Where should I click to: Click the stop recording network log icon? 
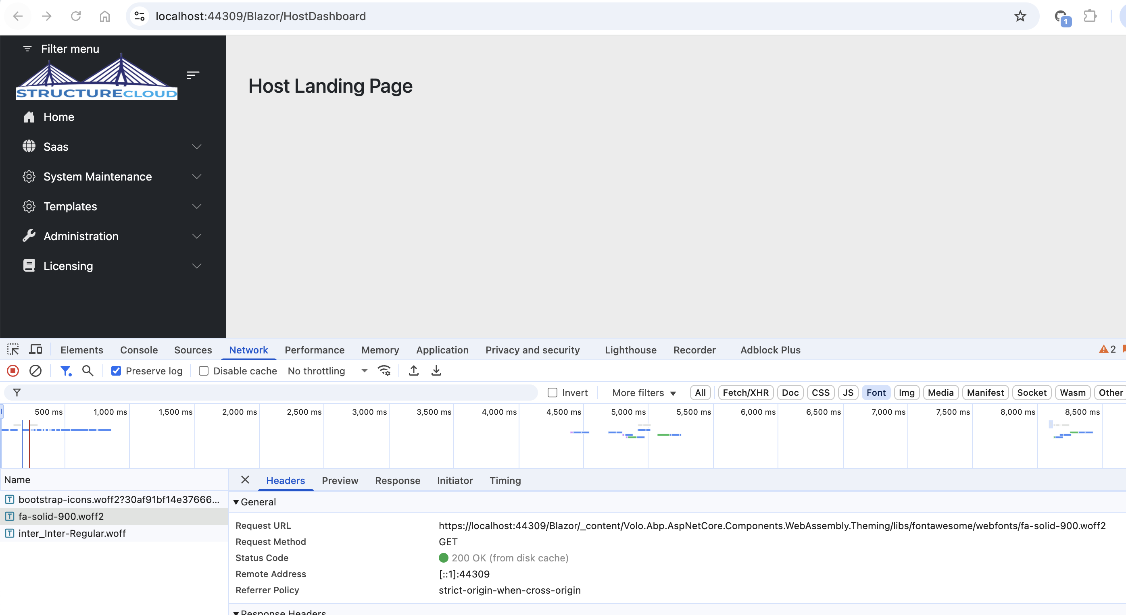(13, 371)
